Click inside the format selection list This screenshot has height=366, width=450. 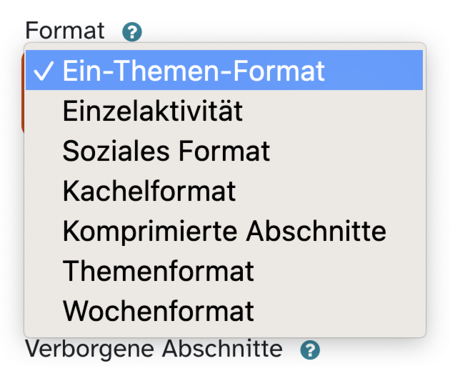click(x=219, y=188)
